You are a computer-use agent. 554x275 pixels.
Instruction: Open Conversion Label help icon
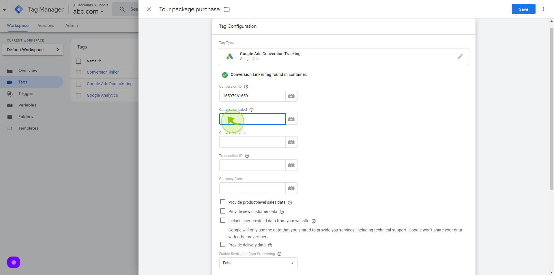click(252, 110)
